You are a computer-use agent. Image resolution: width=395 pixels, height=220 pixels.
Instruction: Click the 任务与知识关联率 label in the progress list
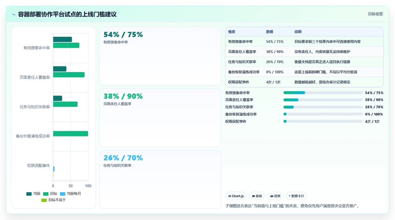pyautogui.click(x=239, y=107)
